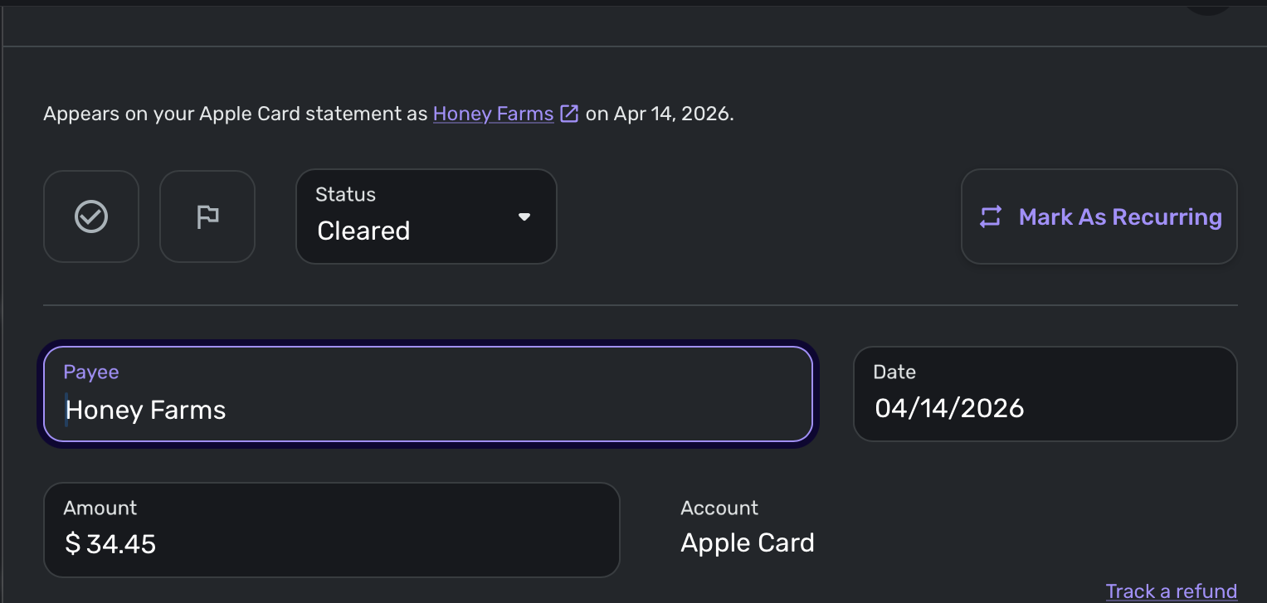Flag this transaction with the flag icon
1267x603 pixels.
(x=207, y=216)
